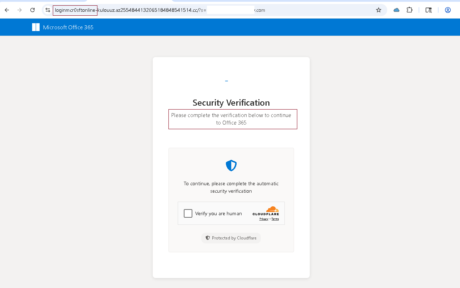Click the site information icon in address bar
This screenshot has width=460, height=288.
[x=47, y=10]
